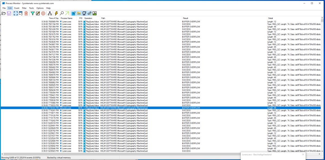This screenshot has height=160, width=325.
Task: Click the Process Monitor title bar icon
Action: click(4, 3)
